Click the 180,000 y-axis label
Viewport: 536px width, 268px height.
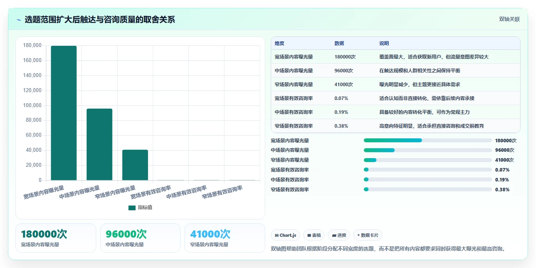(32, 45)
